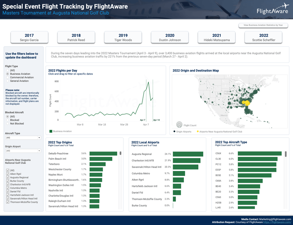Uncheck the Augusta Regional checkbox
This screenshot has height=225, width=293.
(x=8, y=177)
